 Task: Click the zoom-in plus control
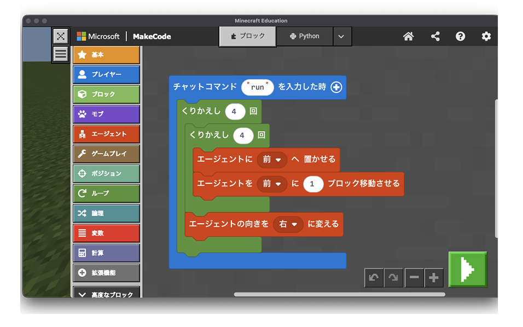[x=434, y=277]
